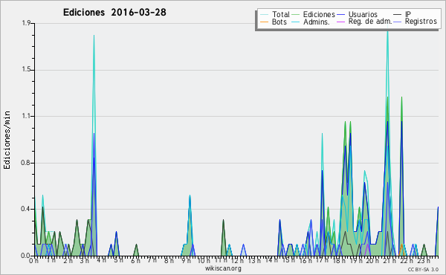Click the chart title Ediciones 2016-03-28
This screenshot has height=275, width=446.
114,13
